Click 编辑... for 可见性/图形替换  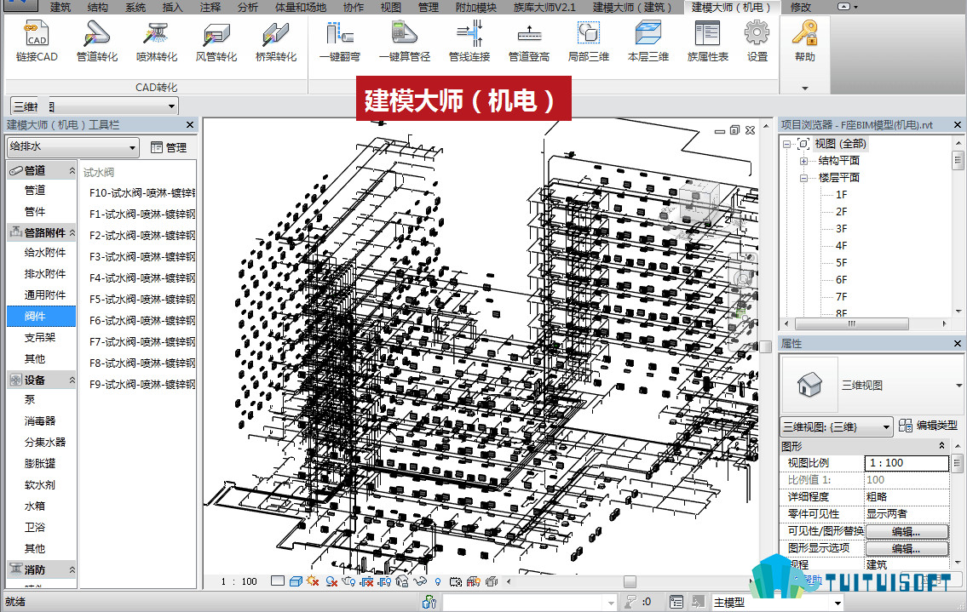click(907, 530)
